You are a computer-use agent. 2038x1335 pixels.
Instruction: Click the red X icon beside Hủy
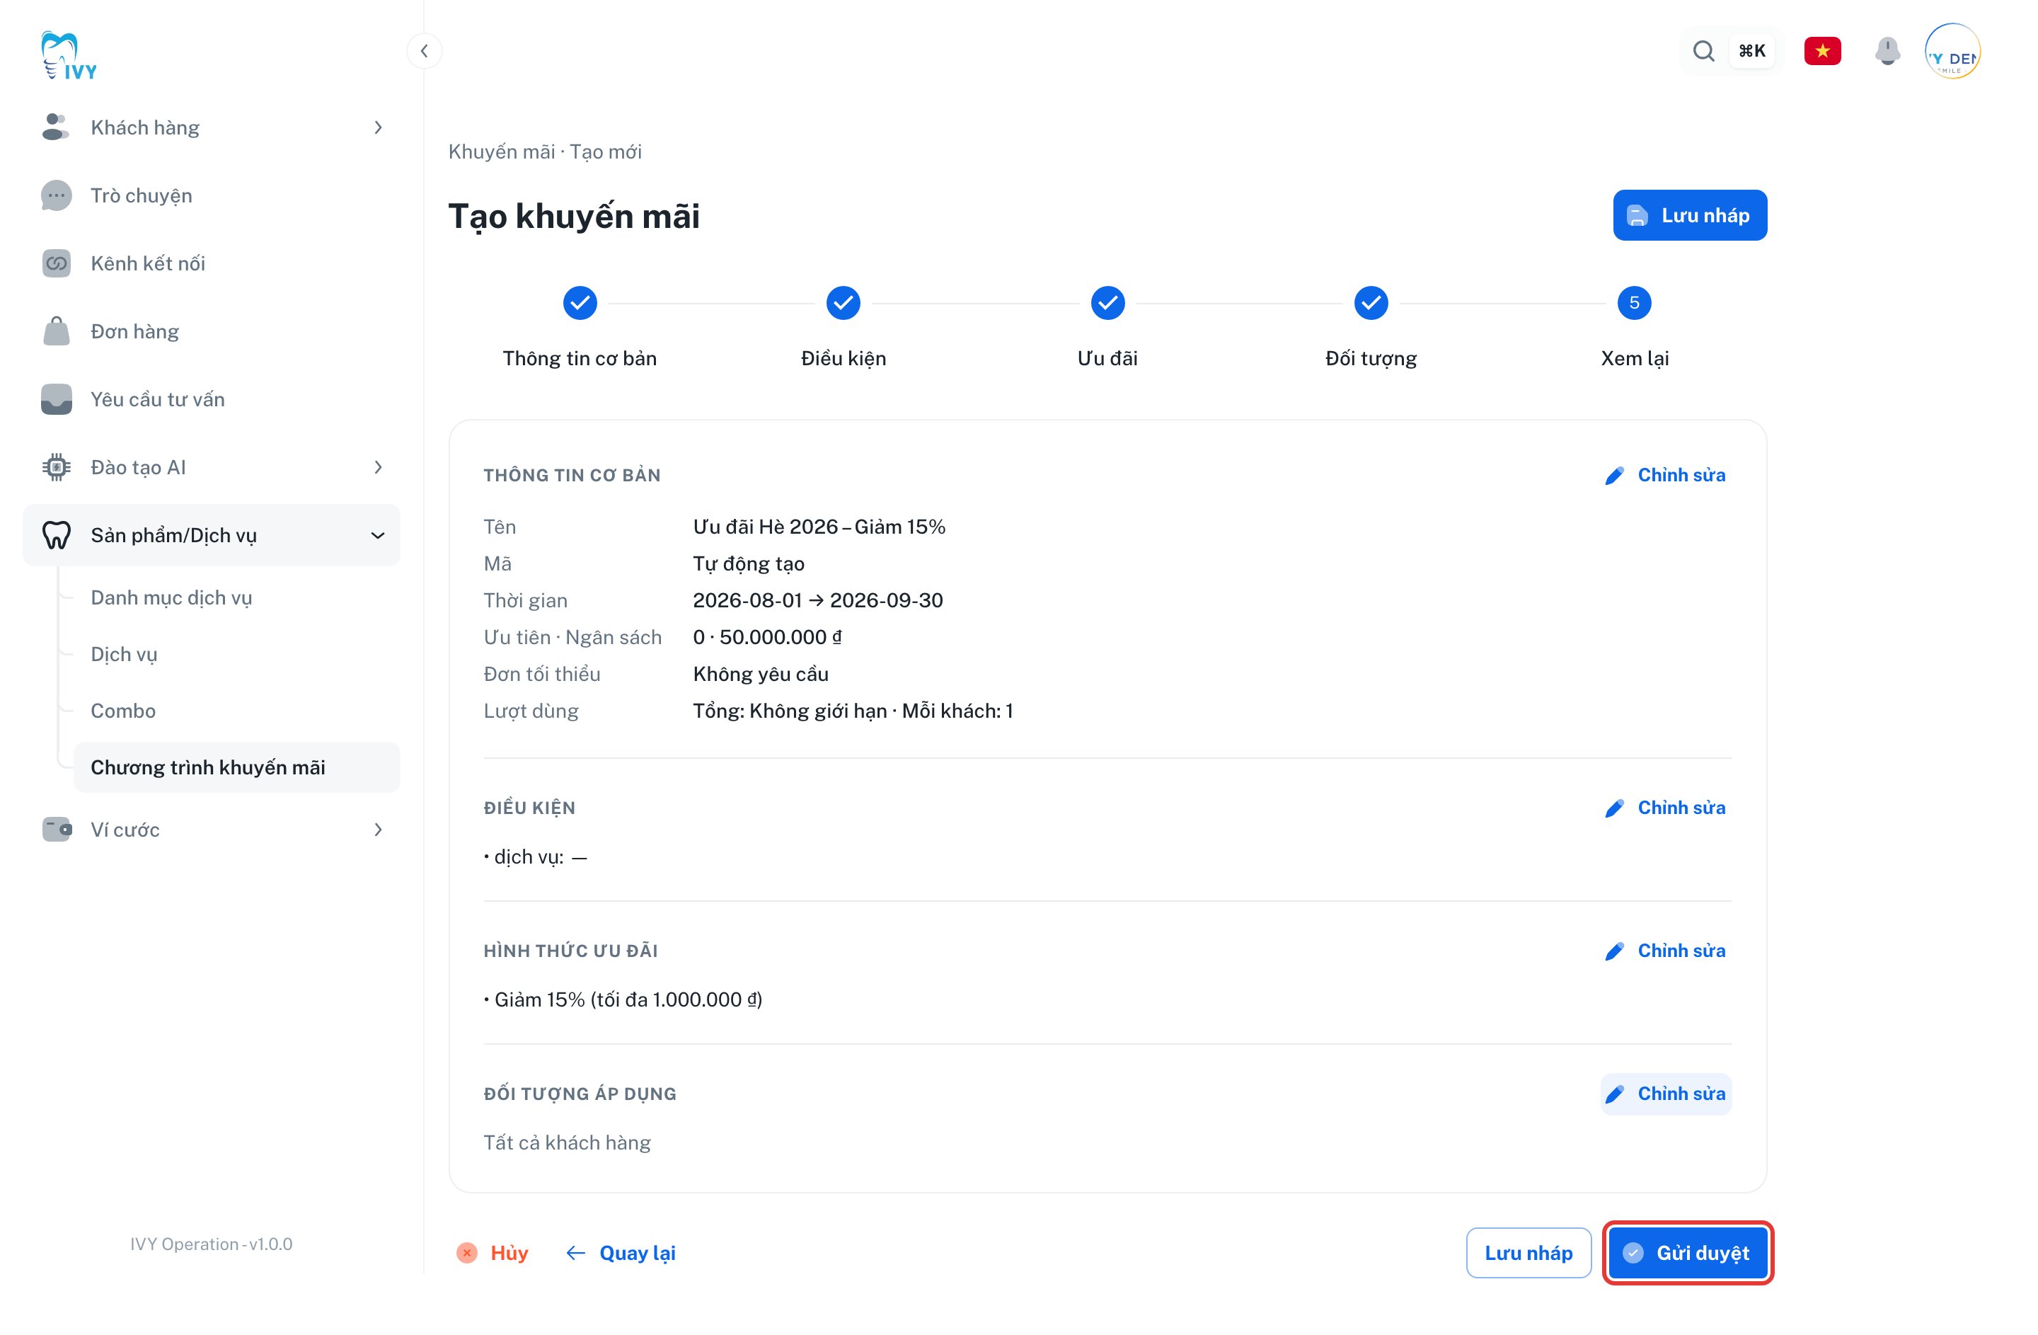pos(466,1253)
